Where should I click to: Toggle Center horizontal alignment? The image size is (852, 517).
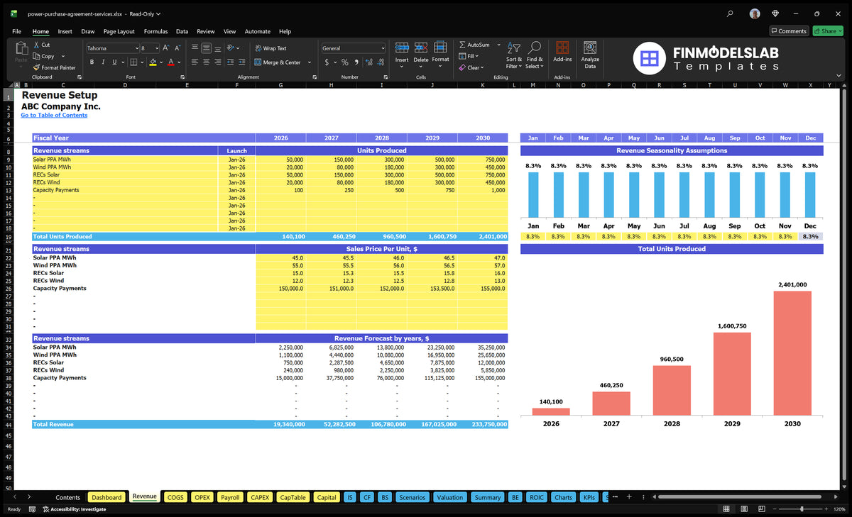[207, 62]
